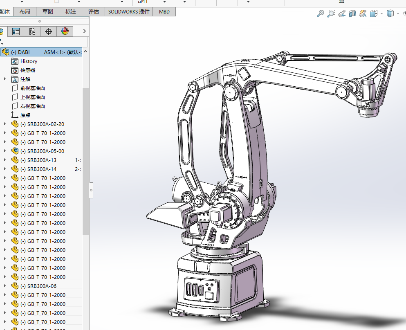Switch to the 草图 ribbon tab
The height and width of the screenshot is (330, 406).
48,11
